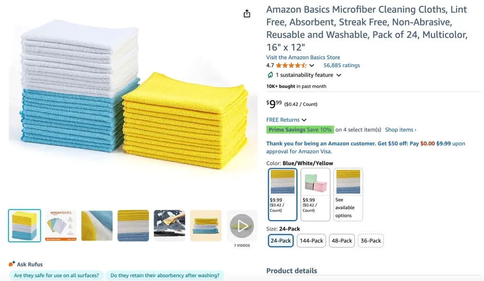Click the Prime Savings Save 10% badge
The height and width of the screenshot is (281, 484).
pyautogui.click(x=300, y=129)
